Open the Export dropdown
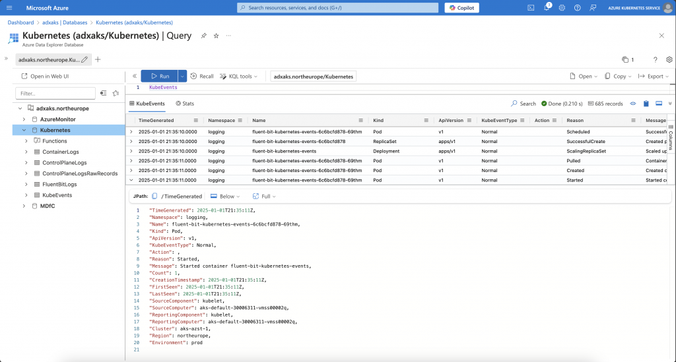This screenshot has height=362, width=676. [x=653, y=76]
